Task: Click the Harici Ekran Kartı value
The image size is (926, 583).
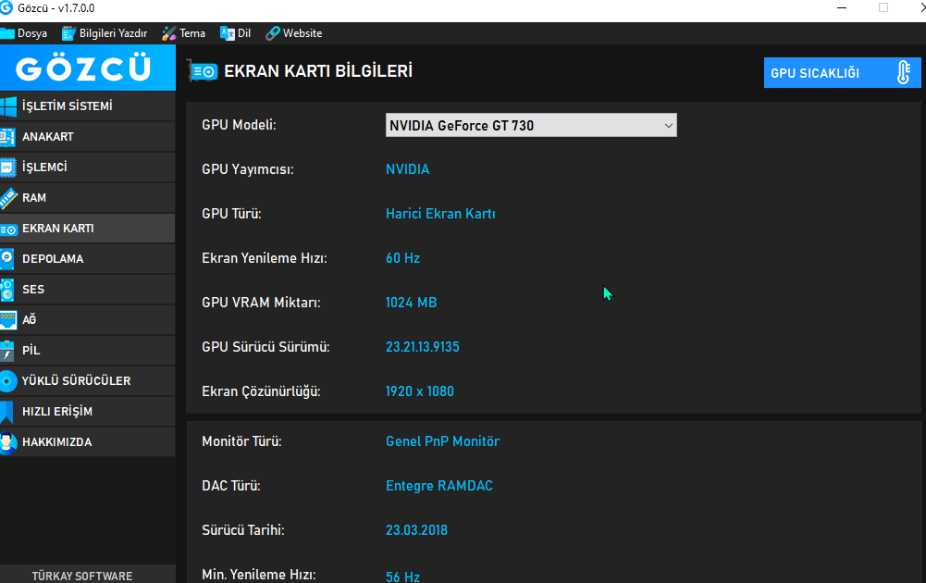Action: (440, 214)
